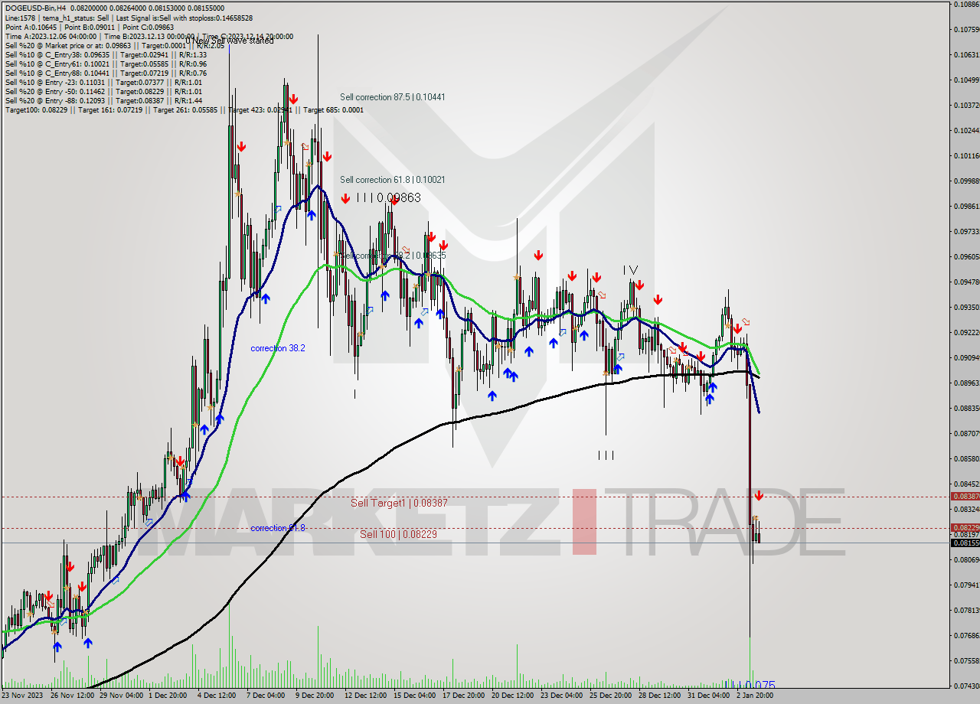The height and width of the screenshot is (704, 980).
Task: Select the 'Sell correction 61.8 | 0.10021' label
Action: tap(393, 179)
